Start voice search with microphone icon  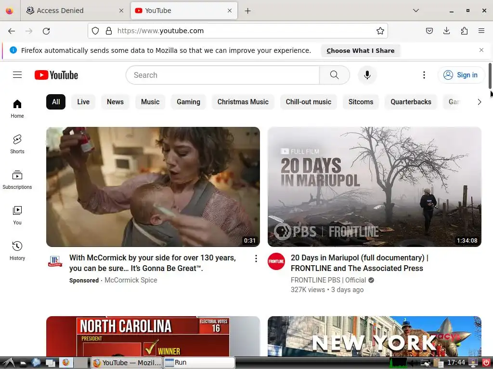(367, 75)
